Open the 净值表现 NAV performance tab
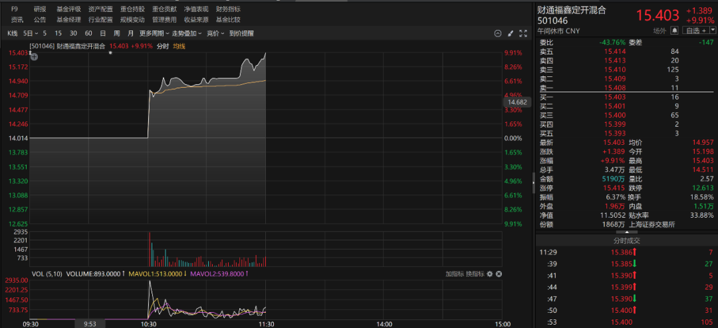718x328 pixels. (196, 9)
